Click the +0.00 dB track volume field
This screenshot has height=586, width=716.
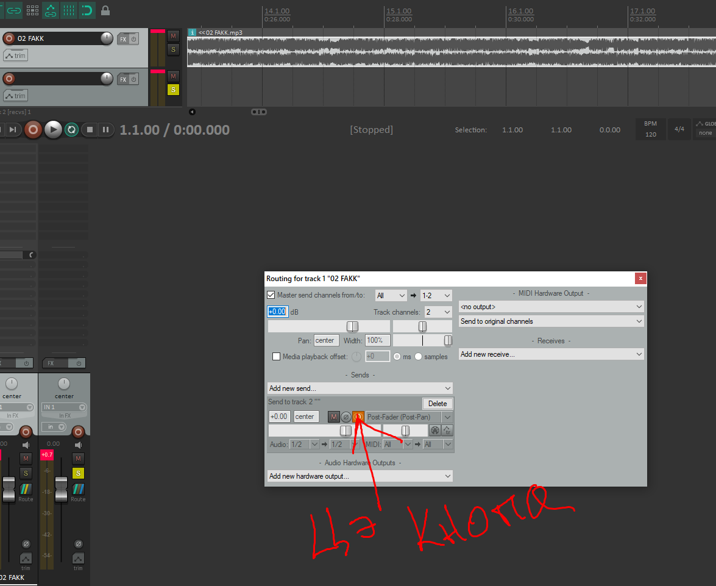[x=277, y=312]
